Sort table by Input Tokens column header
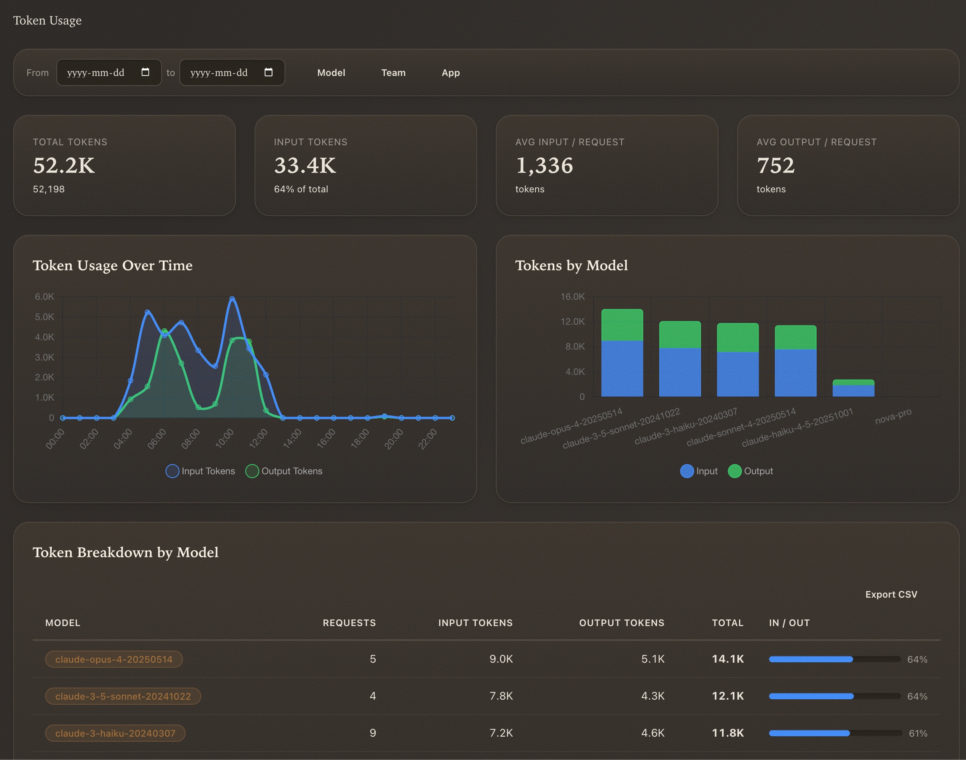This screenshot has height=760, width=966. tap(475, 623)
